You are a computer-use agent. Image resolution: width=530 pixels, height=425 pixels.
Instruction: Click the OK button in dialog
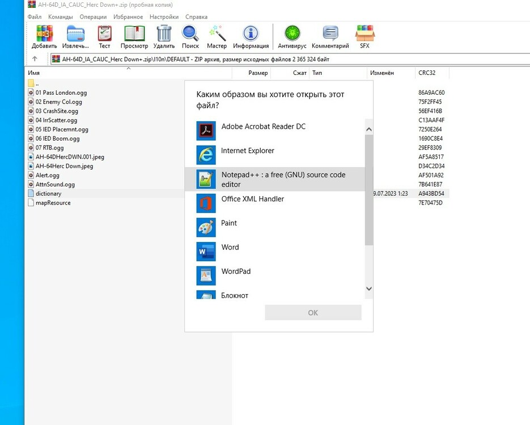pyautogui.click(x=313, y=312)
